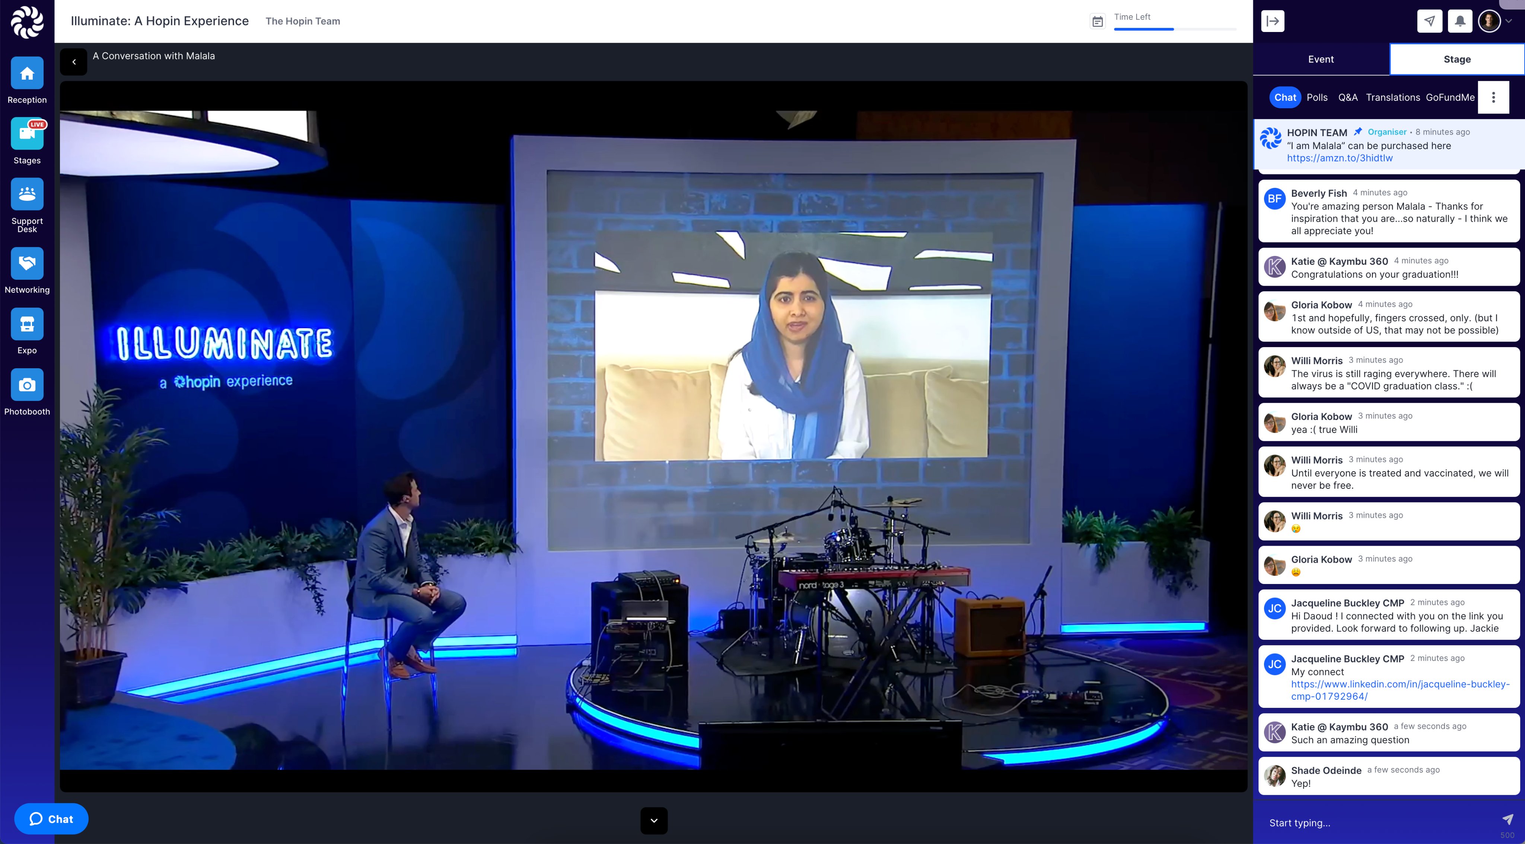This screenshot has width=1525, height=844.
Task: Collapse the sidebar with the arrow icon
Action: pyautogui.click(x=1273, y=21)
